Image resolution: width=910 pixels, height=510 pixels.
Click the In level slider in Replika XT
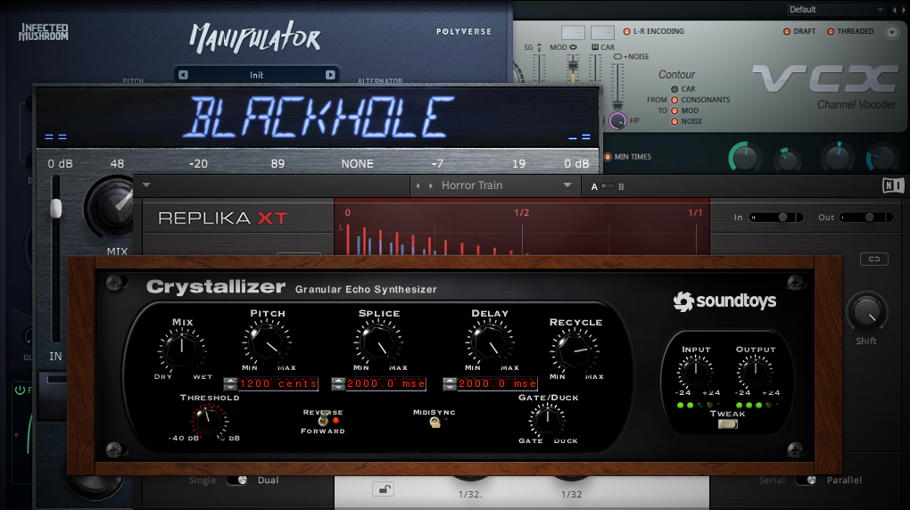(776, 218)
